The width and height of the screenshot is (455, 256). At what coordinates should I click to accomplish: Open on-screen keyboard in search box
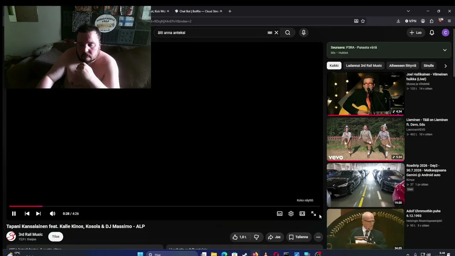click(x=270, y=33)
